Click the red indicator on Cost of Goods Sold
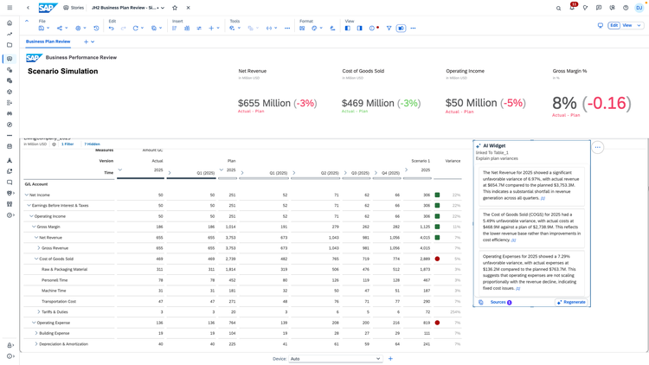 click(437, 259)
